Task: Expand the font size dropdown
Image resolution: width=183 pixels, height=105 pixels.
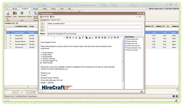Action: [x=64, y=38]
